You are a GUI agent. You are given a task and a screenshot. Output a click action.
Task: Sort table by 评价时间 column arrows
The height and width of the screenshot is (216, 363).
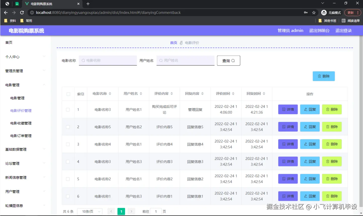pyautogui.click(x=233, y=94)
